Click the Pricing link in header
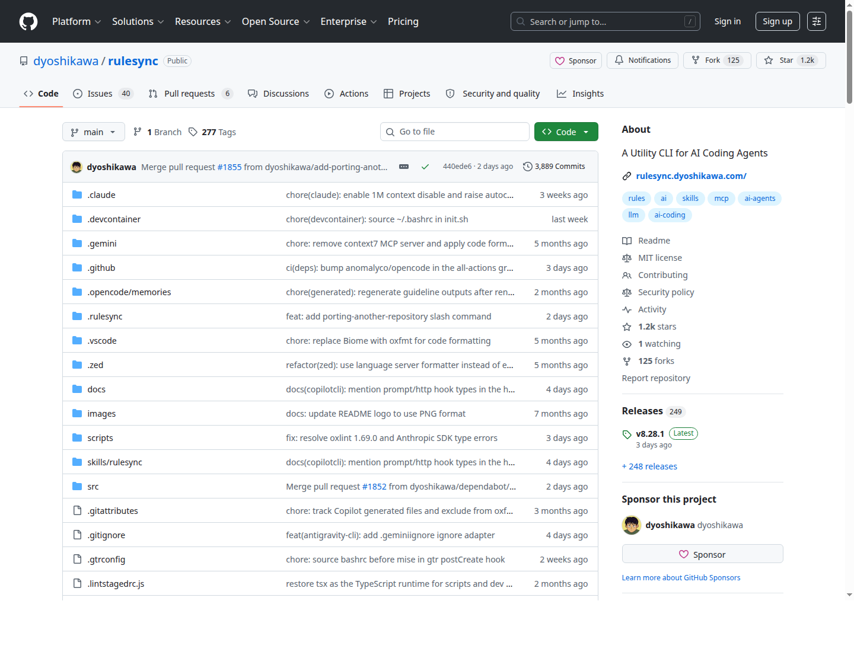Image resolution: width=854 pixels, height=652 pixels. pyautogui.click(x=403, y=21)
